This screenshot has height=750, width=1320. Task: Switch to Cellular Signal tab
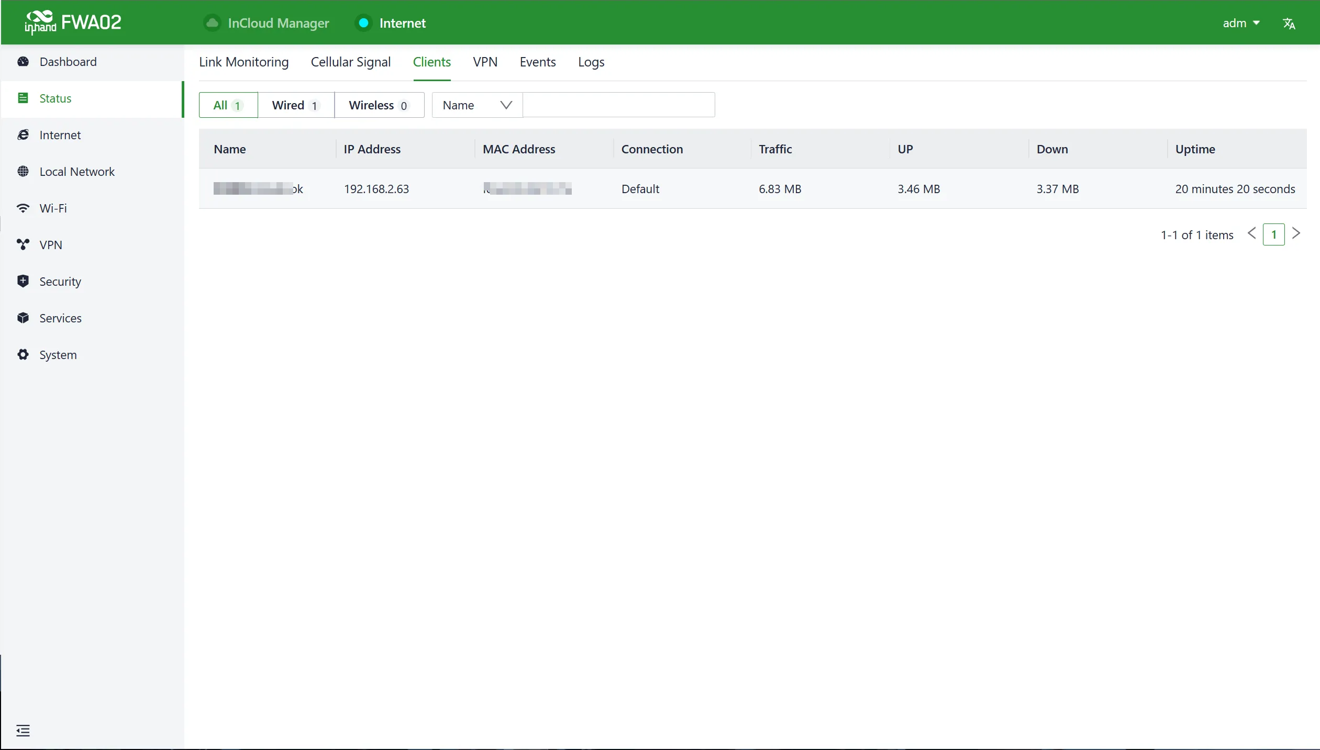[351, 62]
